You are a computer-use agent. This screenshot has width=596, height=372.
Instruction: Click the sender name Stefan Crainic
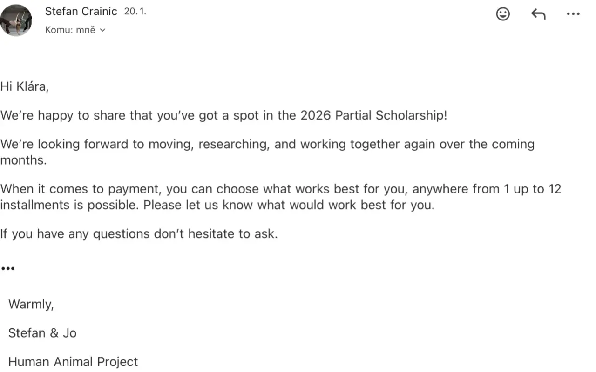pos(81,12)
